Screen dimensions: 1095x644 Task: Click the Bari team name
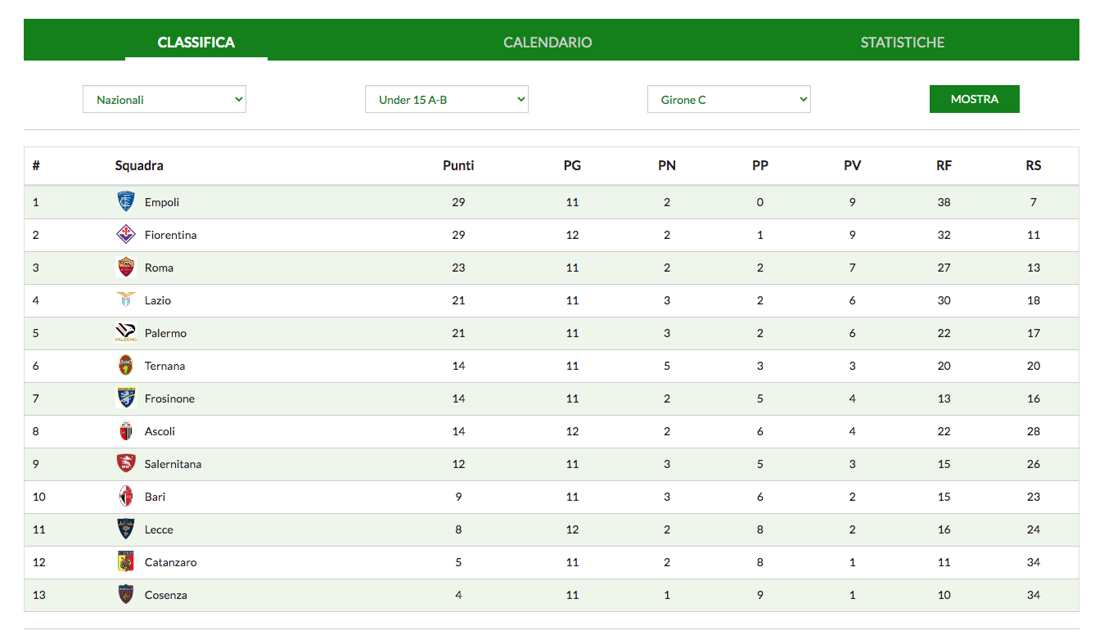155,497
